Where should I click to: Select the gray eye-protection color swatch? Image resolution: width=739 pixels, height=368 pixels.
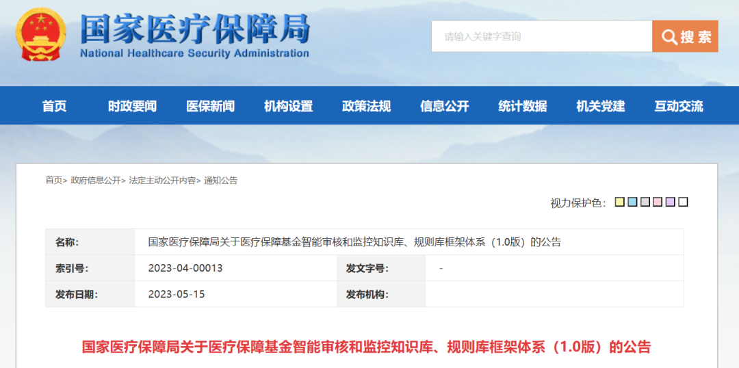pyautogui.click(x=645, y=202)
